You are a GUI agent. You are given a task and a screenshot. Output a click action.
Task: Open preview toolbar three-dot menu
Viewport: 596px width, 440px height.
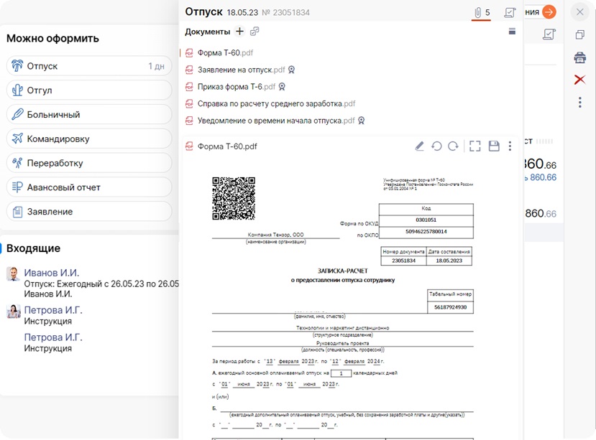[510, 146]
